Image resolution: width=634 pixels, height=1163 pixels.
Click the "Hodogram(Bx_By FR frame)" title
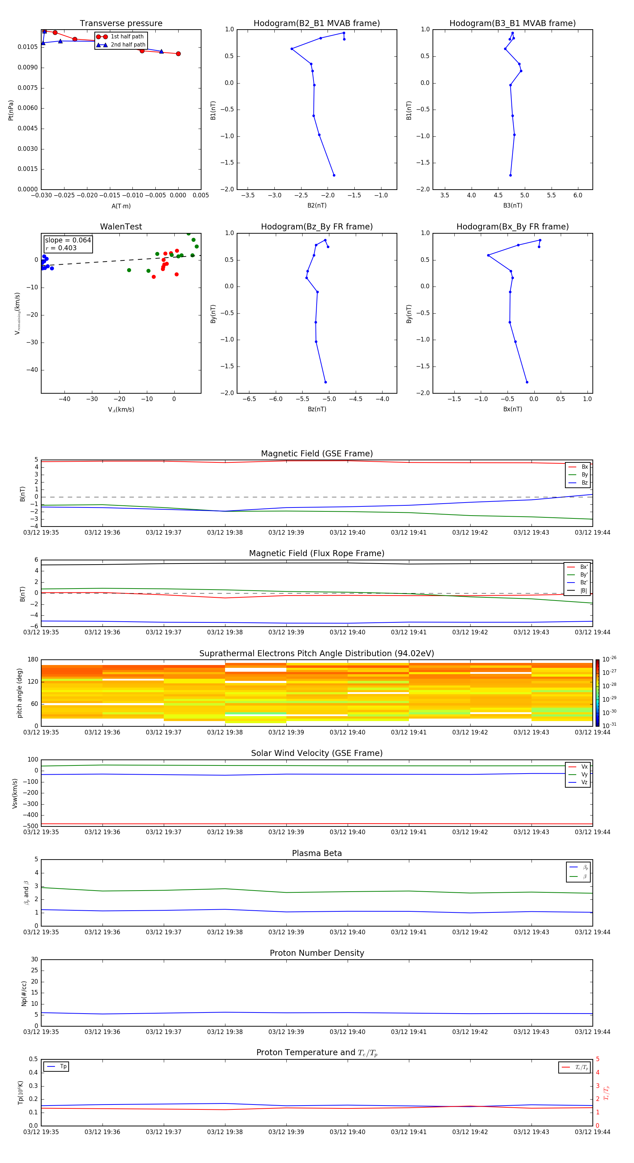click(x=512, y=227)
